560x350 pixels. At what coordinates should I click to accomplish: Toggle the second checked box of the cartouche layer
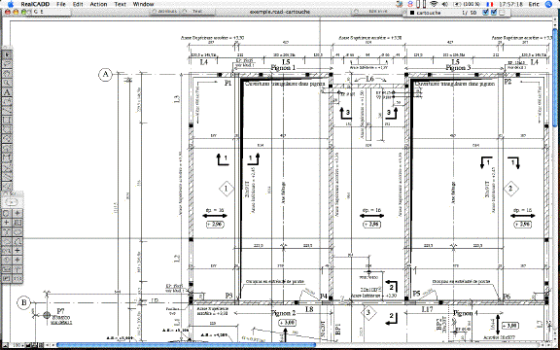(x=494, y=13)
